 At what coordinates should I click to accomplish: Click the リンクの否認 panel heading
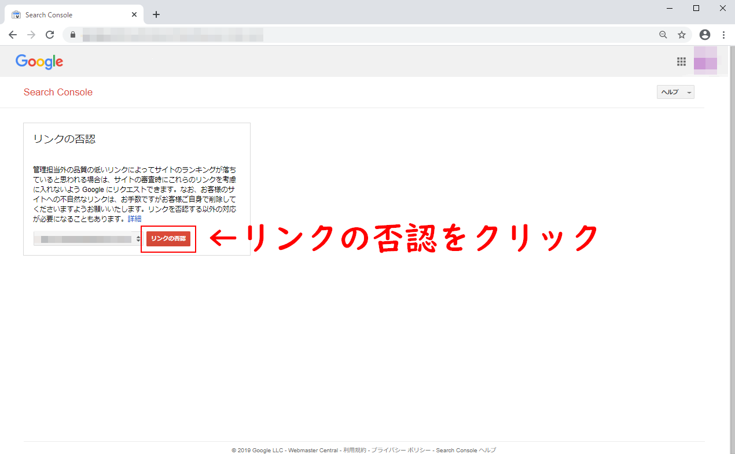(64, 139)
